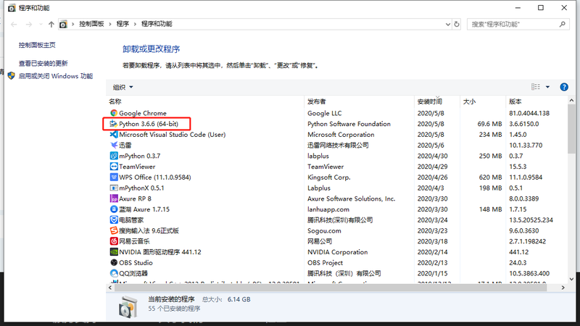The height and width of the screenshot is (326, 580).
Task: Click the 搜狗输入法 program icon
Action: click(x=114, y=230)
